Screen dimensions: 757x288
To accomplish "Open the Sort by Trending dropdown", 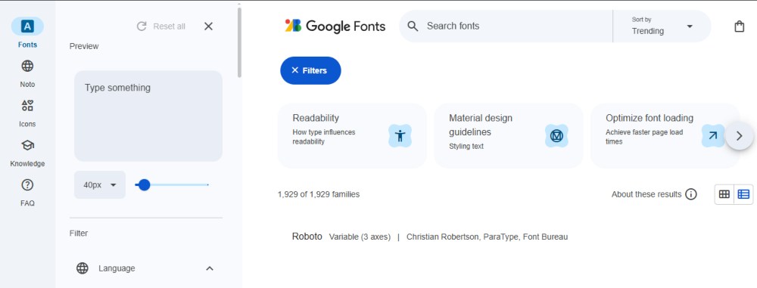I will point(662,26).
